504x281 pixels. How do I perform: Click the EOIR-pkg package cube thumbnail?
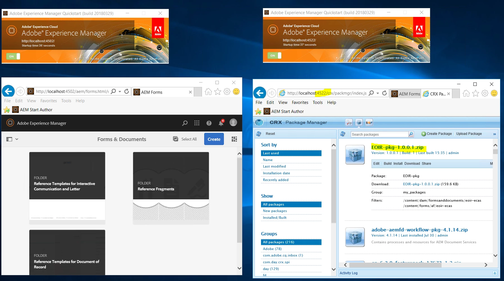click(x=355, y=154)
